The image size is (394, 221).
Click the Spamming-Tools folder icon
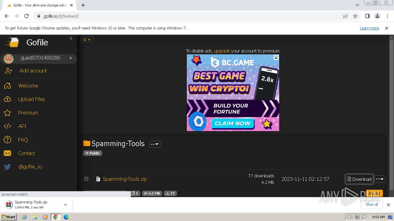click(x=87, y=143)
